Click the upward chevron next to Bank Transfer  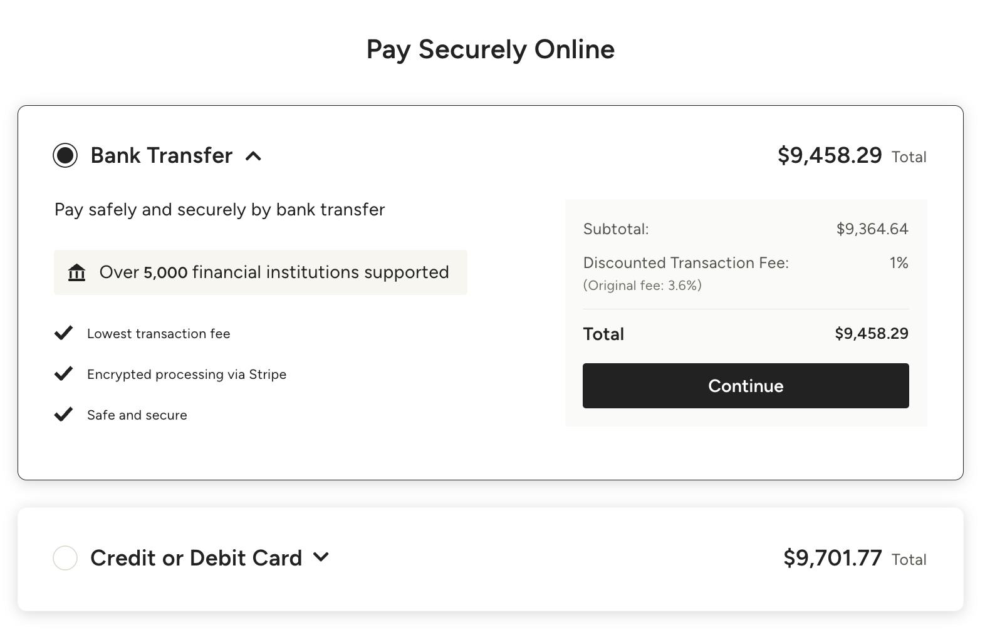tap(254, 157)
